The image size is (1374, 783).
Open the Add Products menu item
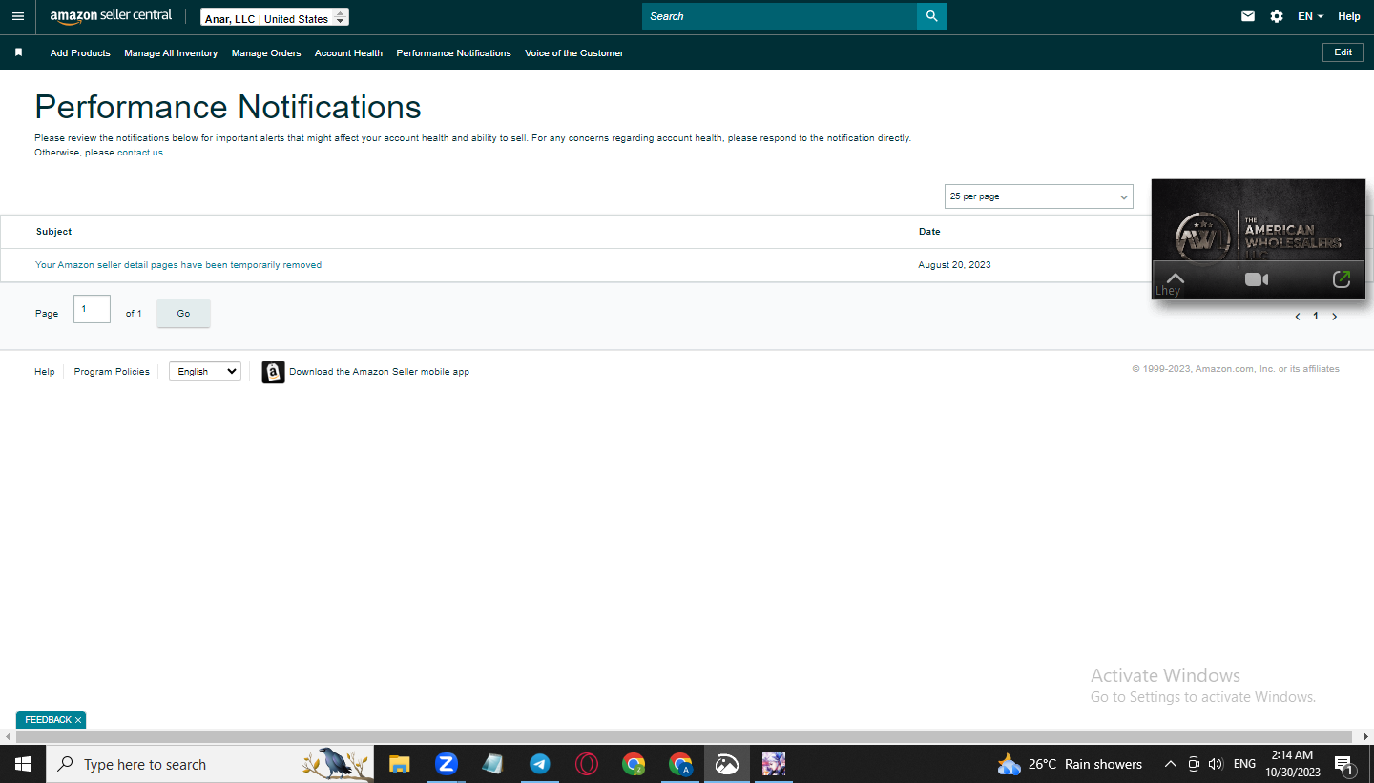tap(80, 53)
